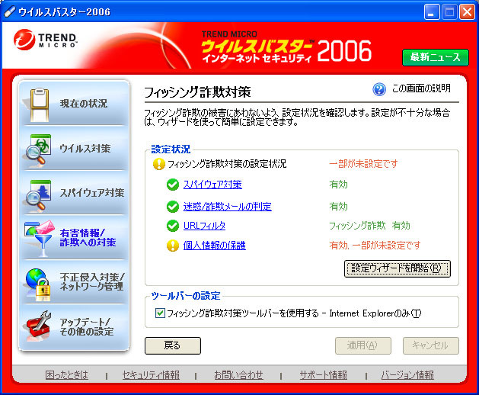Click the yellow warning icon beside 個人情報の保護
Image resolution: width=479 pixels, height=395 pixels.
tap(173, 246)
